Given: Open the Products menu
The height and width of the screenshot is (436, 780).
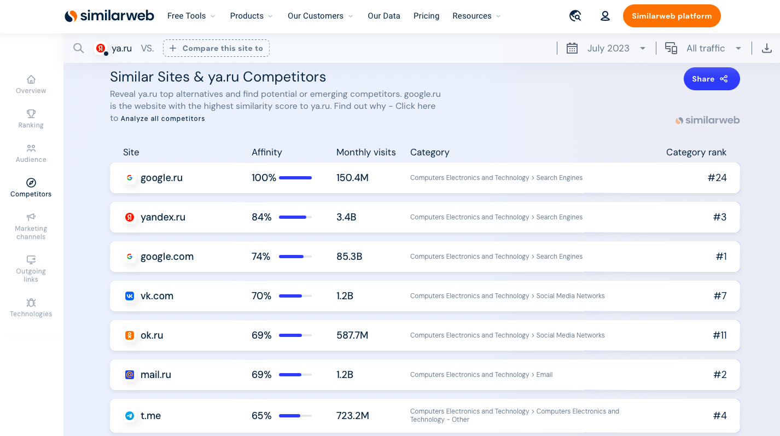Looking at the screenshot, I should [252, 16].
